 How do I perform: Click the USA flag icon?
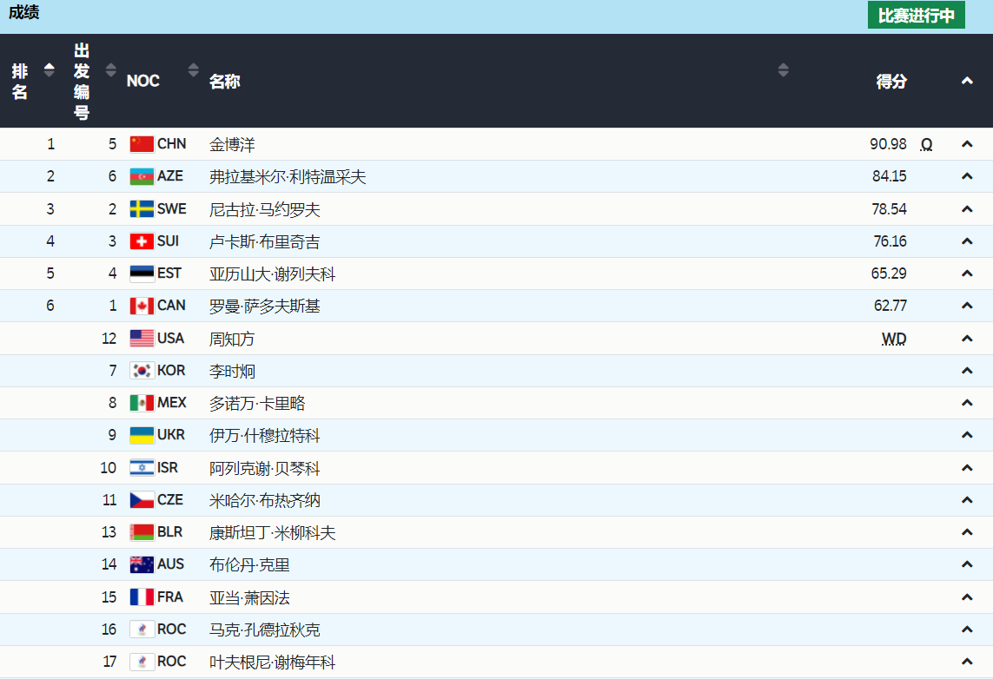[x=142, y=339]
